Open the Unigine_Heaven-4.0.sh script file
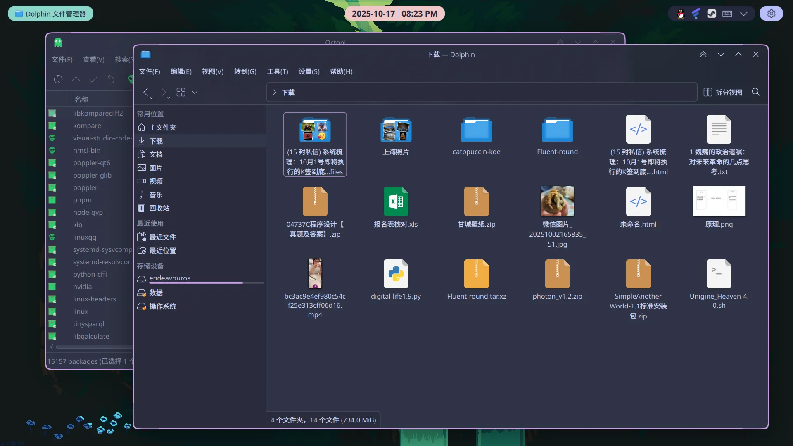This screenshot has width=793, height=446. 719,274
